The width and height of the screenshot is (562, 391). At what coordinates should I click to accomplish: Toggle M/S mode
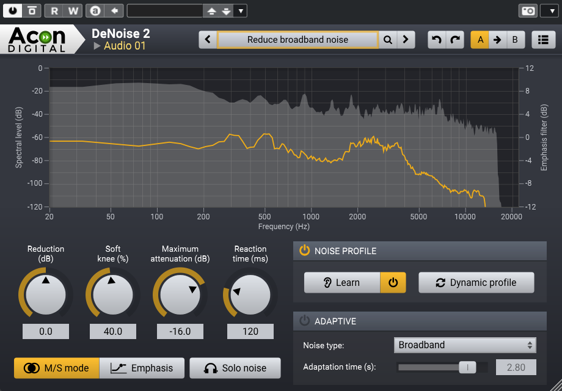point(57,368)
